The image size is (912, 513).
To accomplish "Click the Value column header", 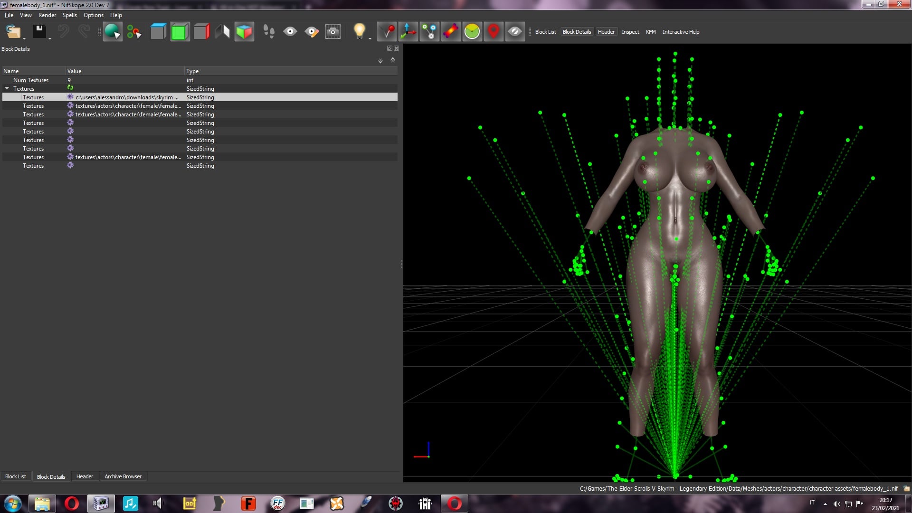I will [x=125, y=71].
